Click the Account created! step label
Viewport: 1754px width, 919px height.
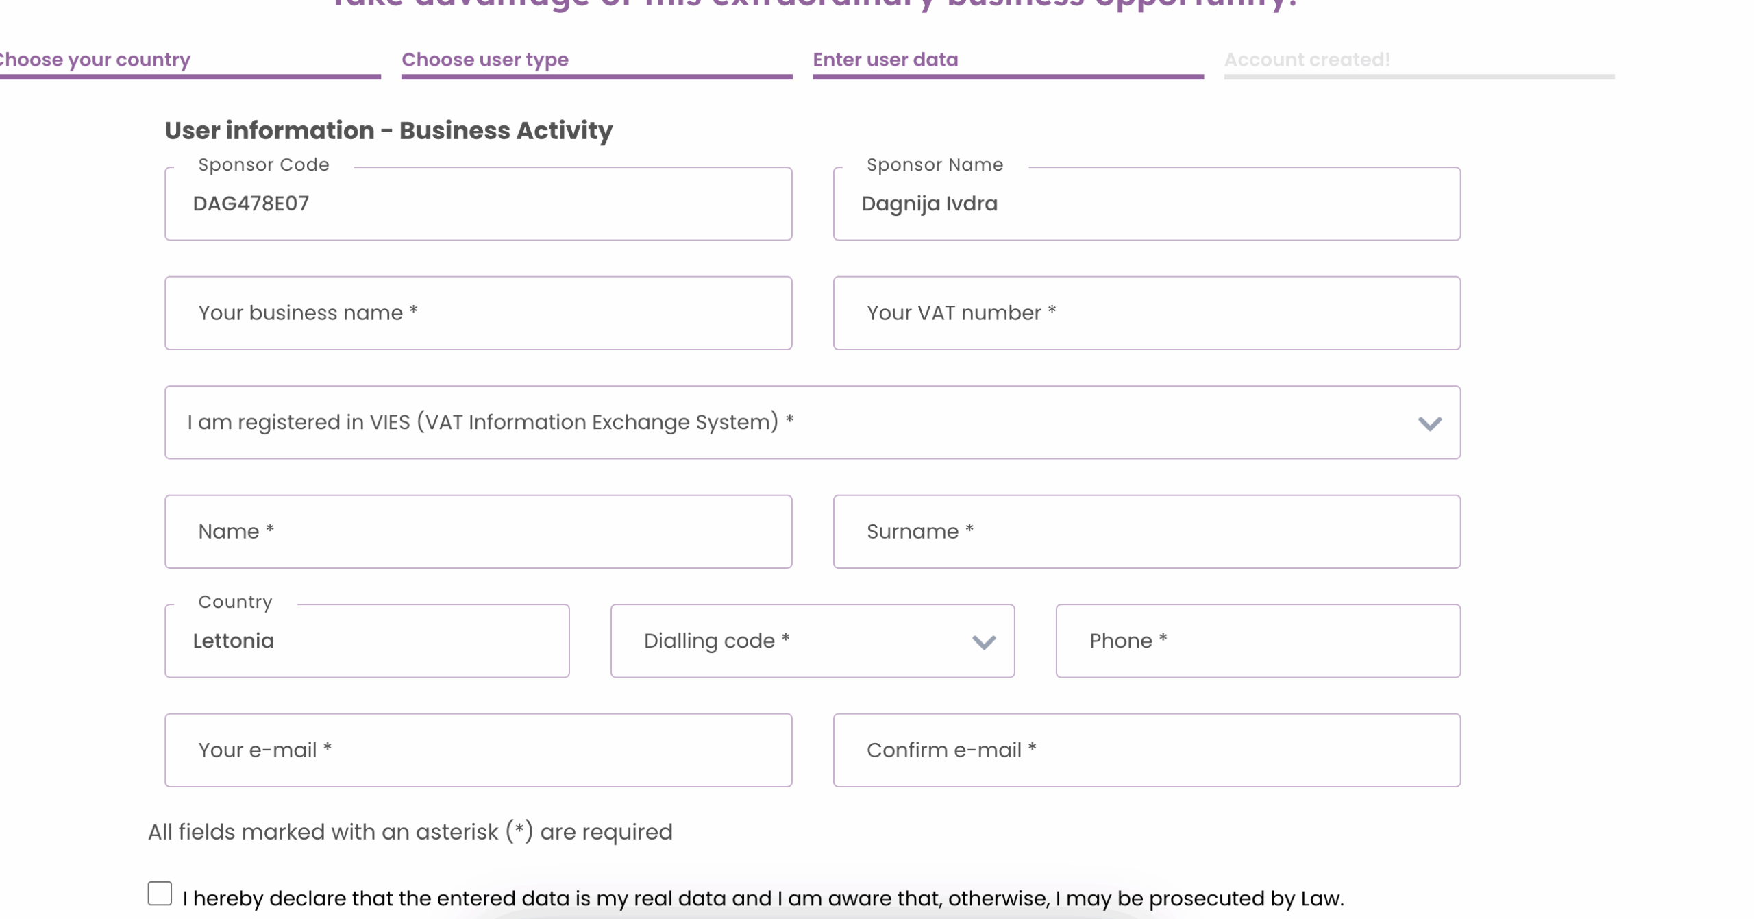pos(1306,60)
